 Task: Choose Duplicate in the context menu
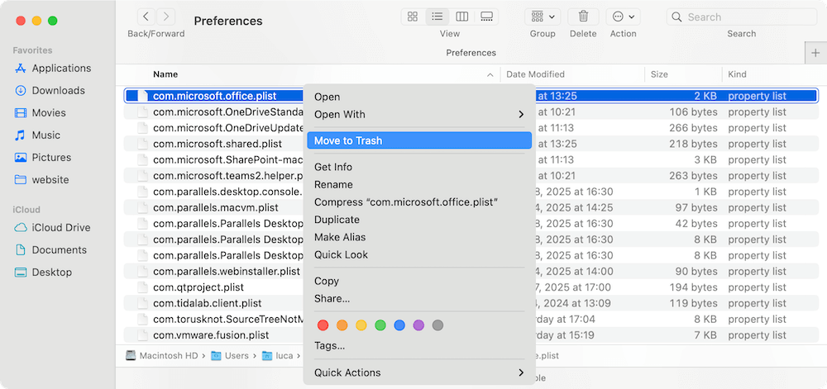(x=419, y=220)
